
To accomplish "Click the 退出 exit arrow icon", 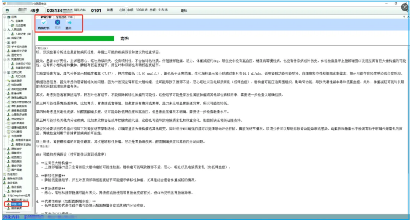I will [x=69, y=23].
